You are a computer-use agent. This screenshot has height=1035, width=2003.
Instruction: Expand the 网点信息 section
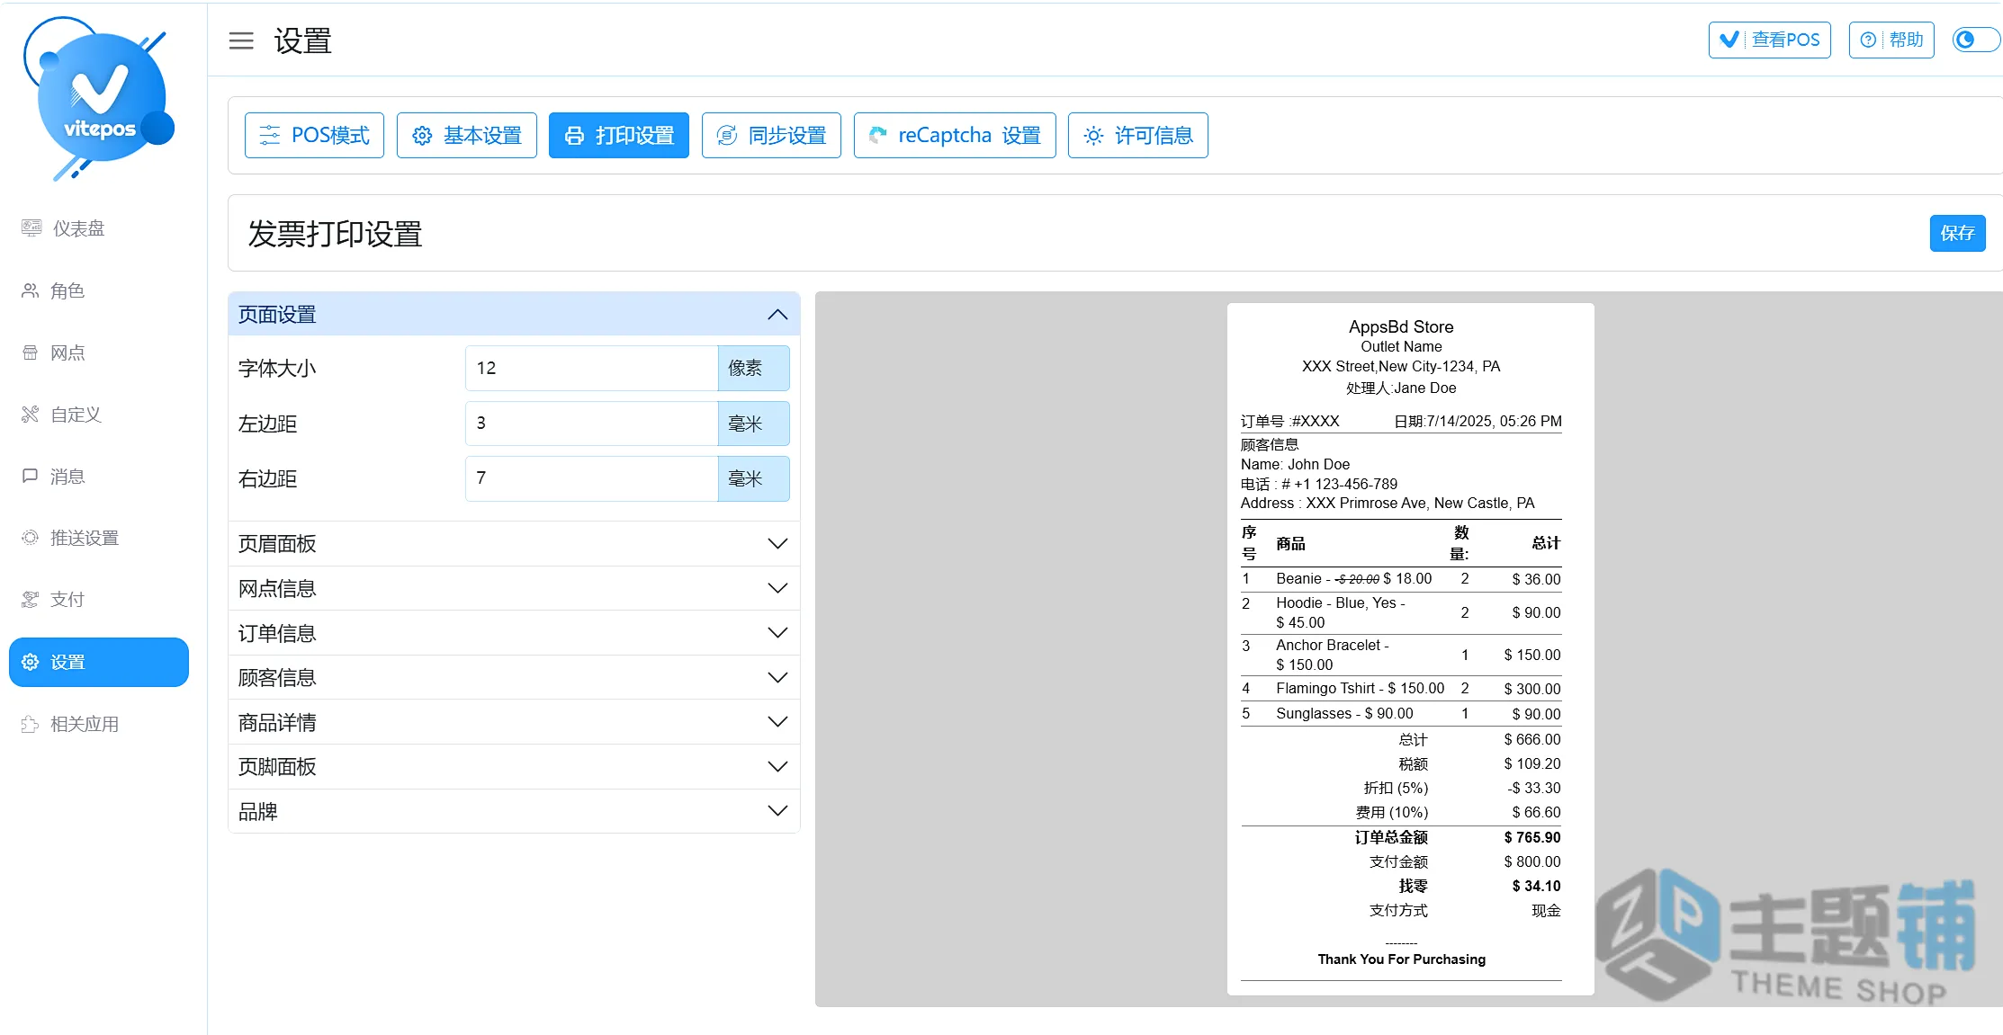point(514,588)
